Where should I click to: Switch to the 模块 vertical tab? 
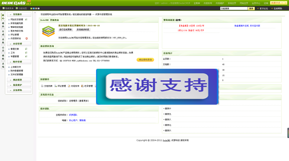coord(3,25)
